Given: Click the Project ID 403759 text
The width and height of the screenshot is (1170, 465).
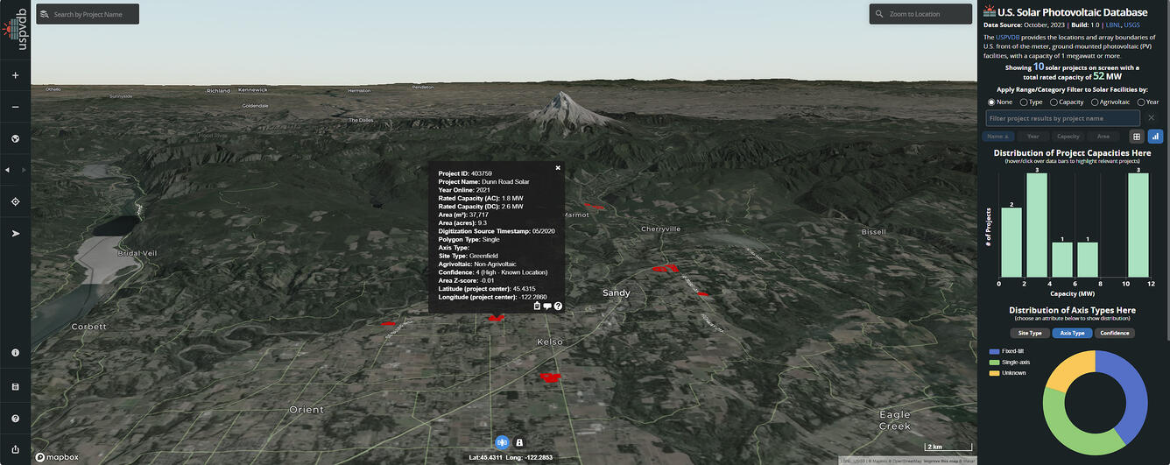Looking at the screenshot, I should tap(465, 173).
